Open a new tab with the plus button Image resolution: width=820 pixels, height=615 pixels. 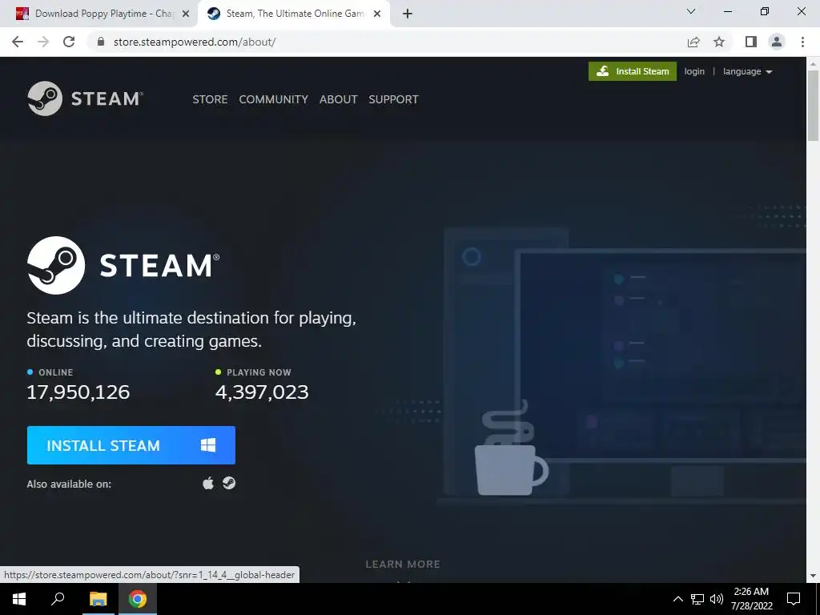[x=408, y=14]
